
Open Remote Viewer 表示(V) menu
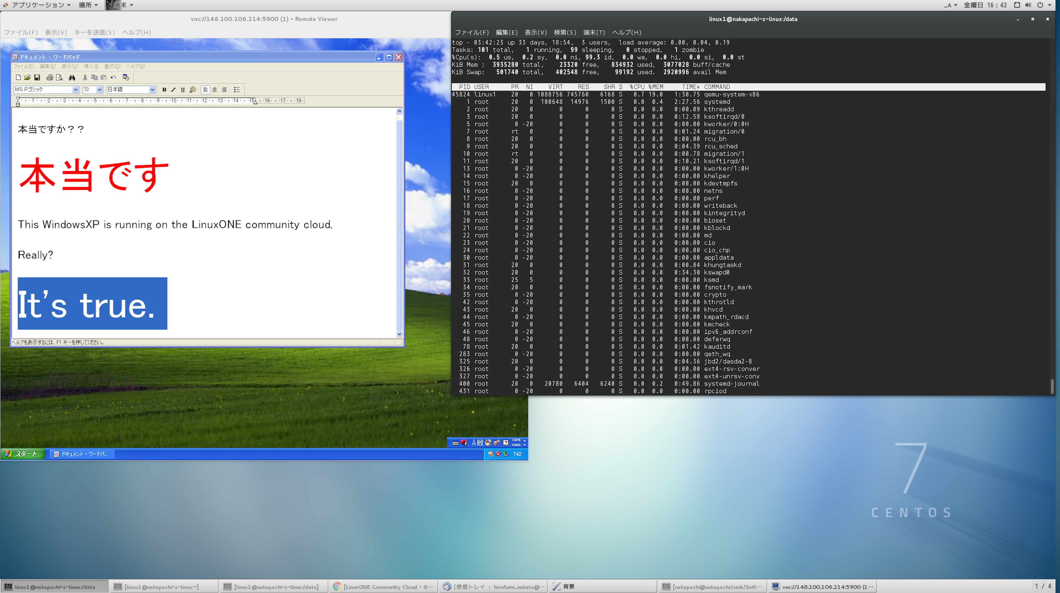coord(56,32)
